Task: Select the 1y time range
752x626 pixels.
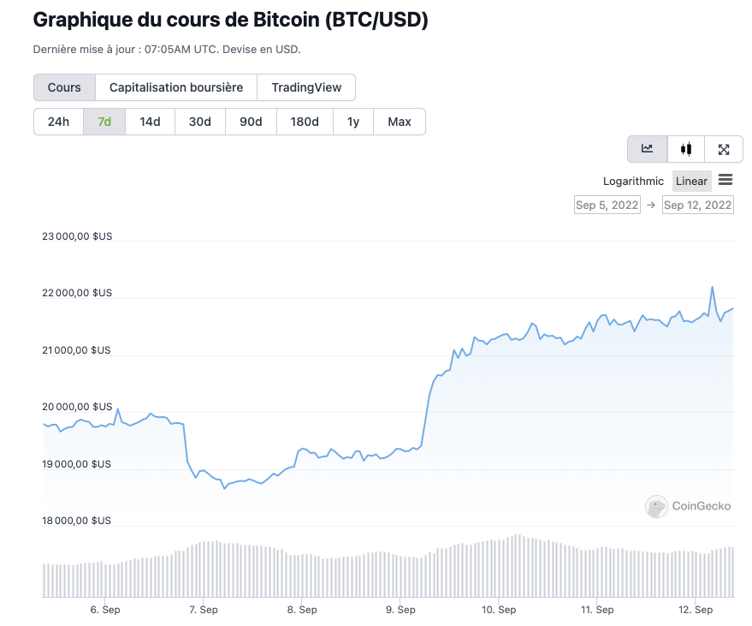Action: pos(353,122)
